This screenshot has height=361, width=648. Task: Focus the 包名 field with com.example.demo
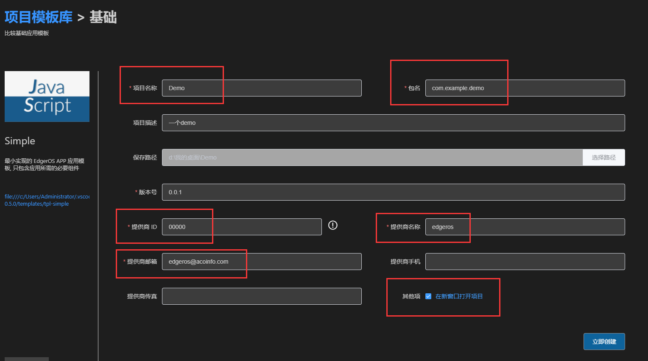[525, 88]
